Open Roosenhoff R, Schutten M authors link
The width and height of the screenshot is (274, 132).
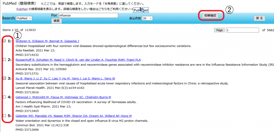click(78, 60)
